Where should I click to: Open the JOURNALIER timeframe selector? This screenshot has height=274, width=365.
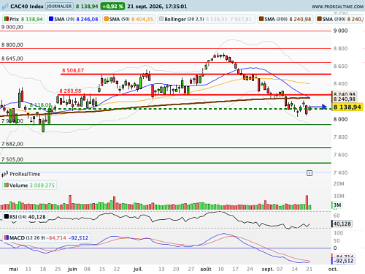click(x=59, y=7)
